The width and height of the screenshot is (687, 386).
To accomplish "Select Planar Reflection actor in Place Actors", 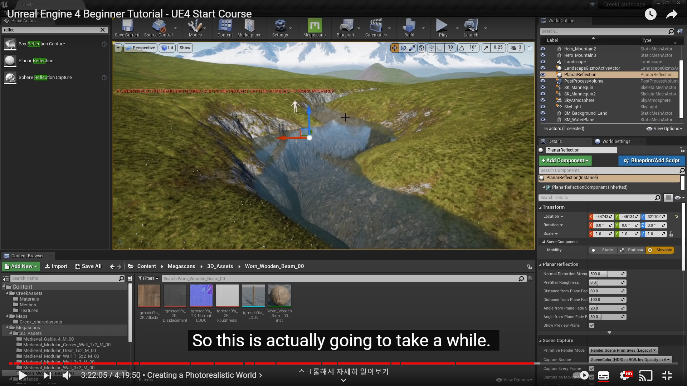I will (x=36, y=61).
